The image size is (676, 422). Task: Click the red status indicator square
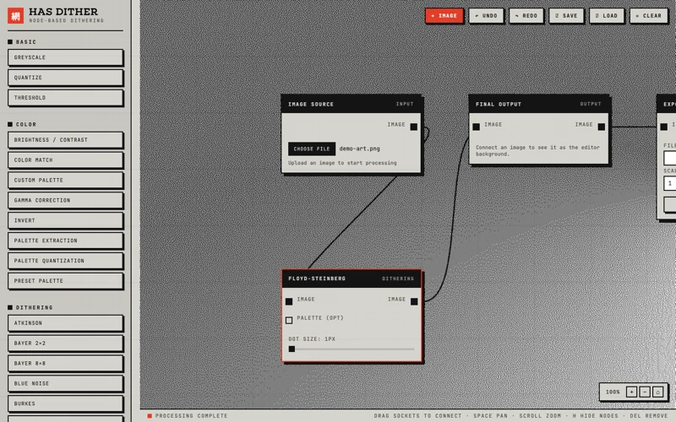pos(150,415)
